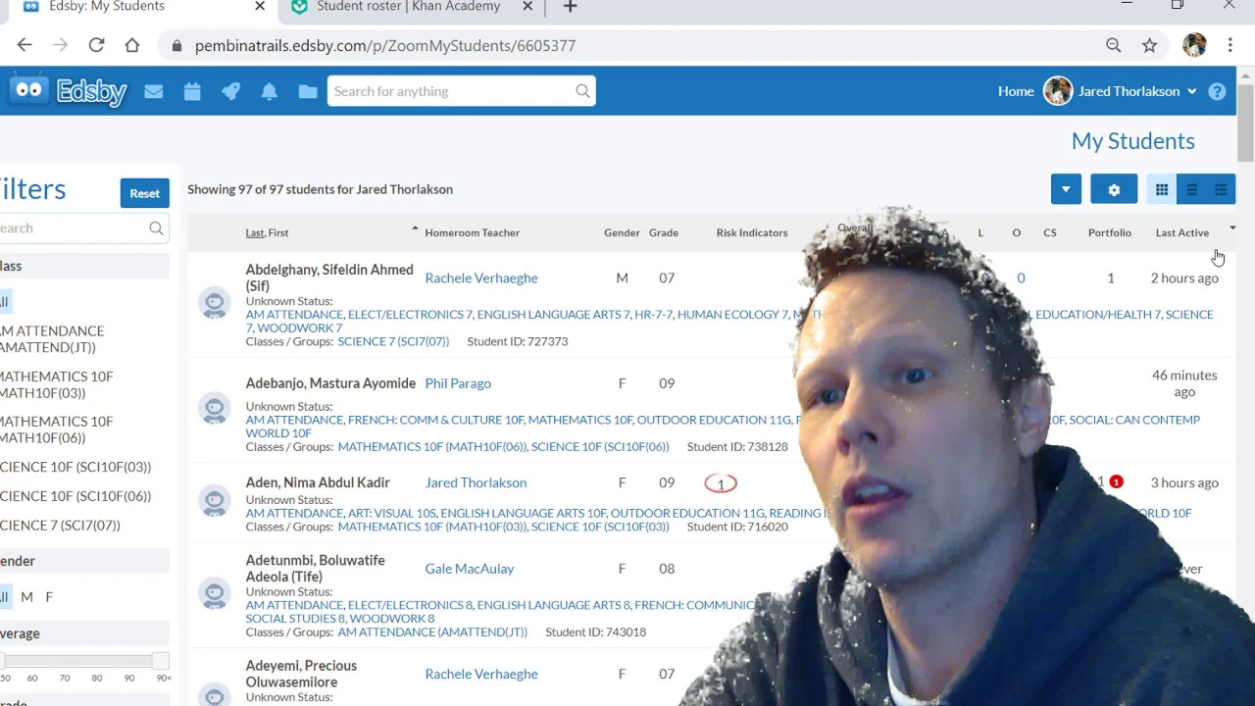1255x706 pixels.
Task: Switch to compact list view
Action: pyautogui.click(x=1191, y=189)
